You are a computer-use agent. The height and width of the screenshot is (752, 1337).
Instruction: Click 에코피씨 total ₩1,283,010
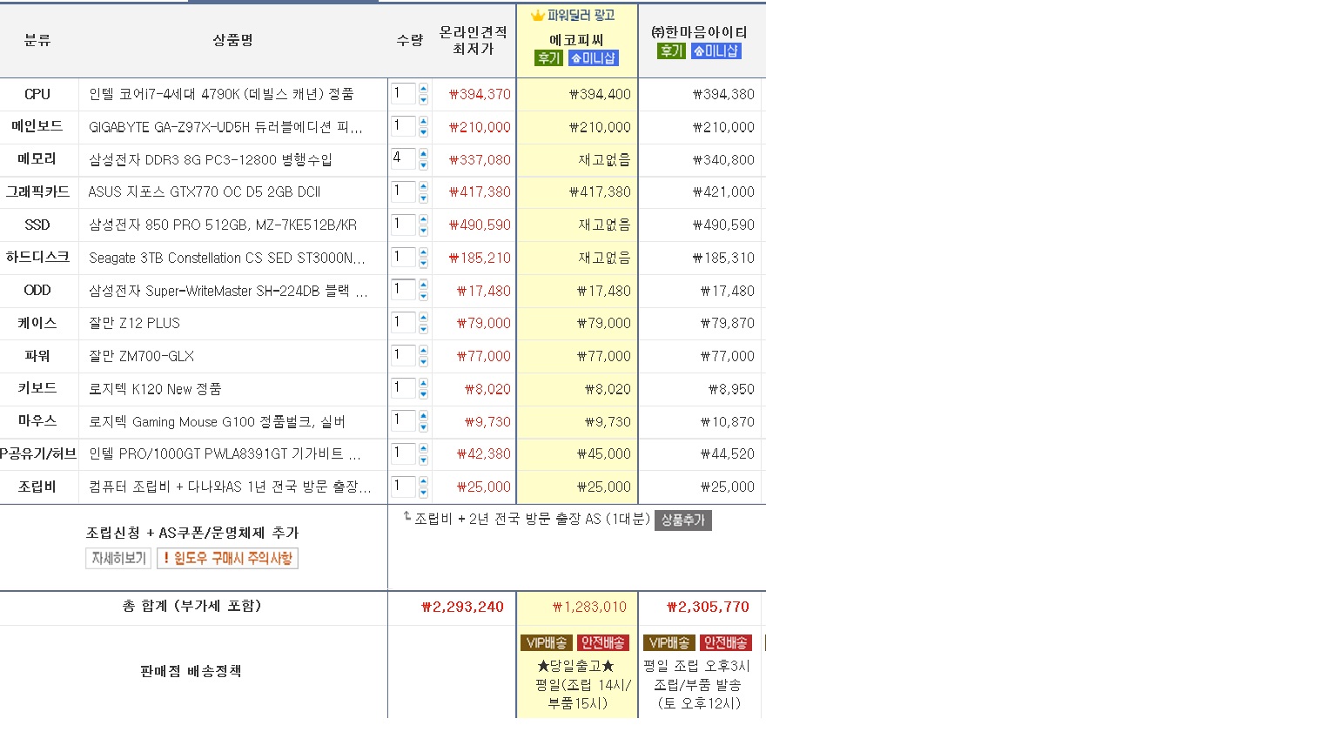(589, 607)
